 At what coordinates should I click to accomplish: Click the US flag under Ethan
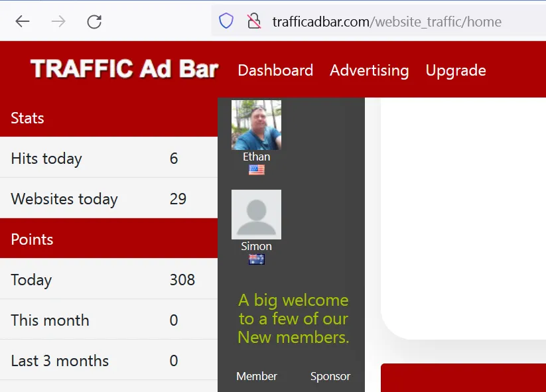click(257, 170)
